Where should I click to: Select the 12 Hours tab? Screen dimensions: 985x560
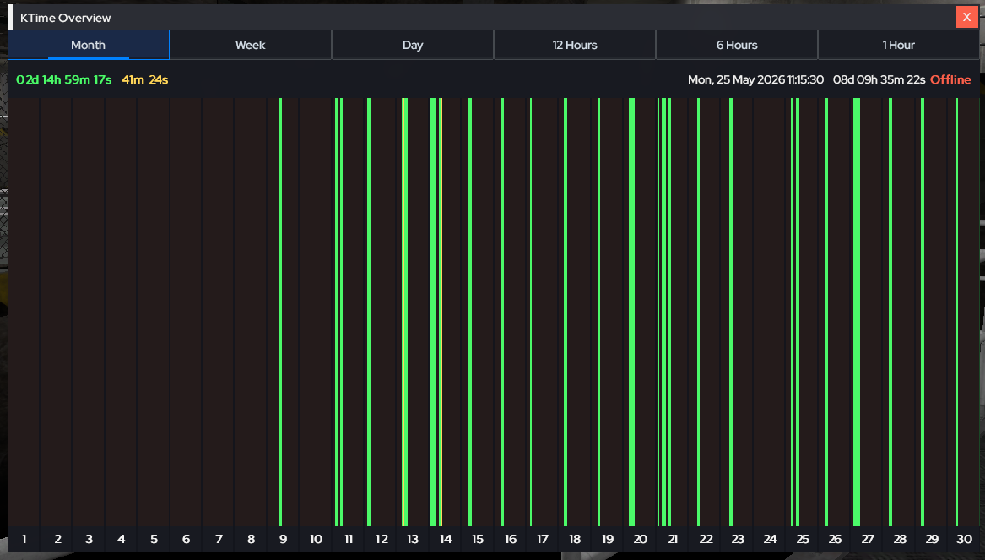pos(575,45)
